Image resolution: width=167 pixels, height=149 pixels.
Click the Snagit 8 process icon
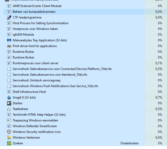point(9,98)
